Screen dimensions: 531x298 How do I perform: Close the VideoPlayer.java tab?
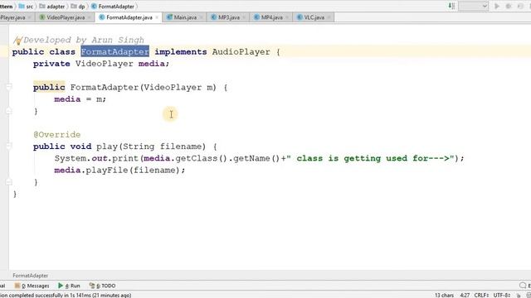89,17
